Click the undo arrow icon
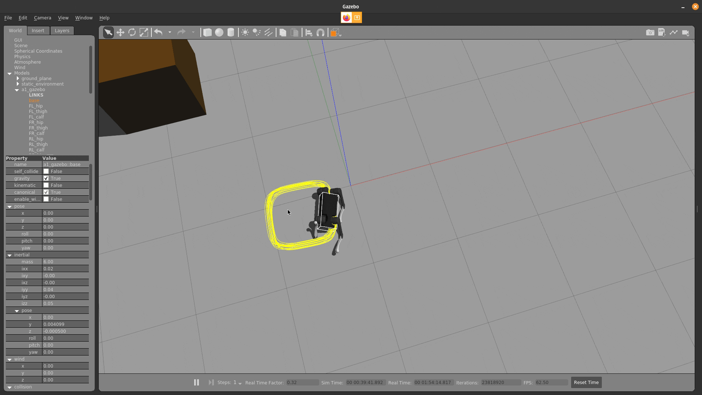702x395 pixels. (158, 32)
